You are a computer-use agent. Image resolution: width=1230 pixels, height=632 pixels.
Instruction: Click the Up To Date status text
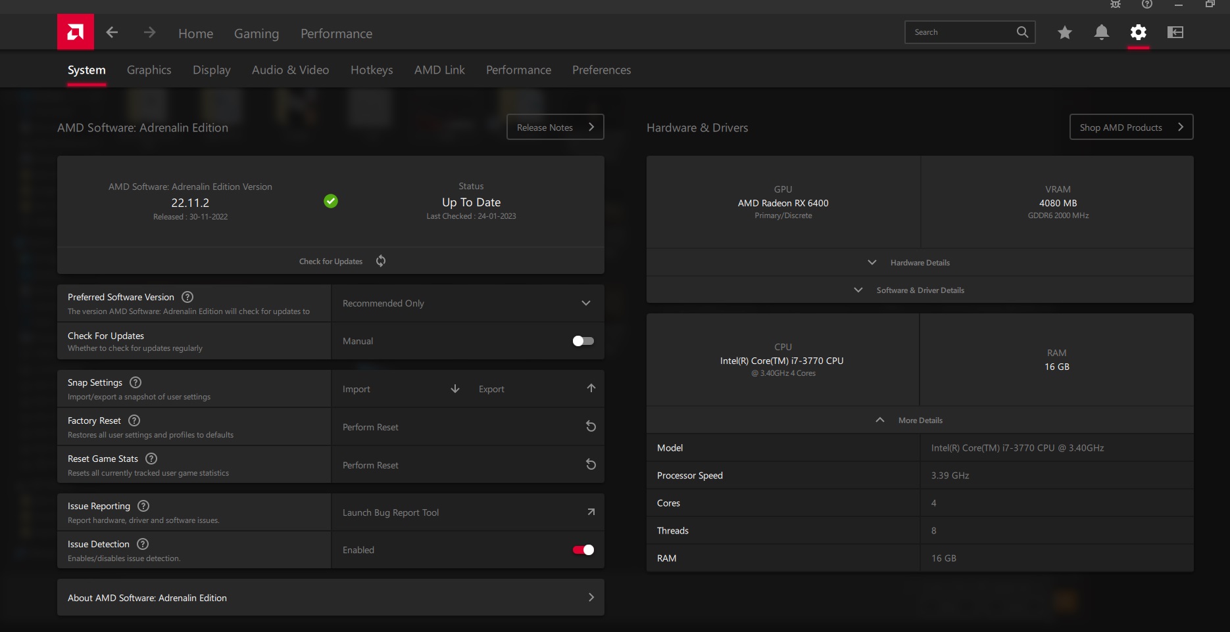[472, 202]
